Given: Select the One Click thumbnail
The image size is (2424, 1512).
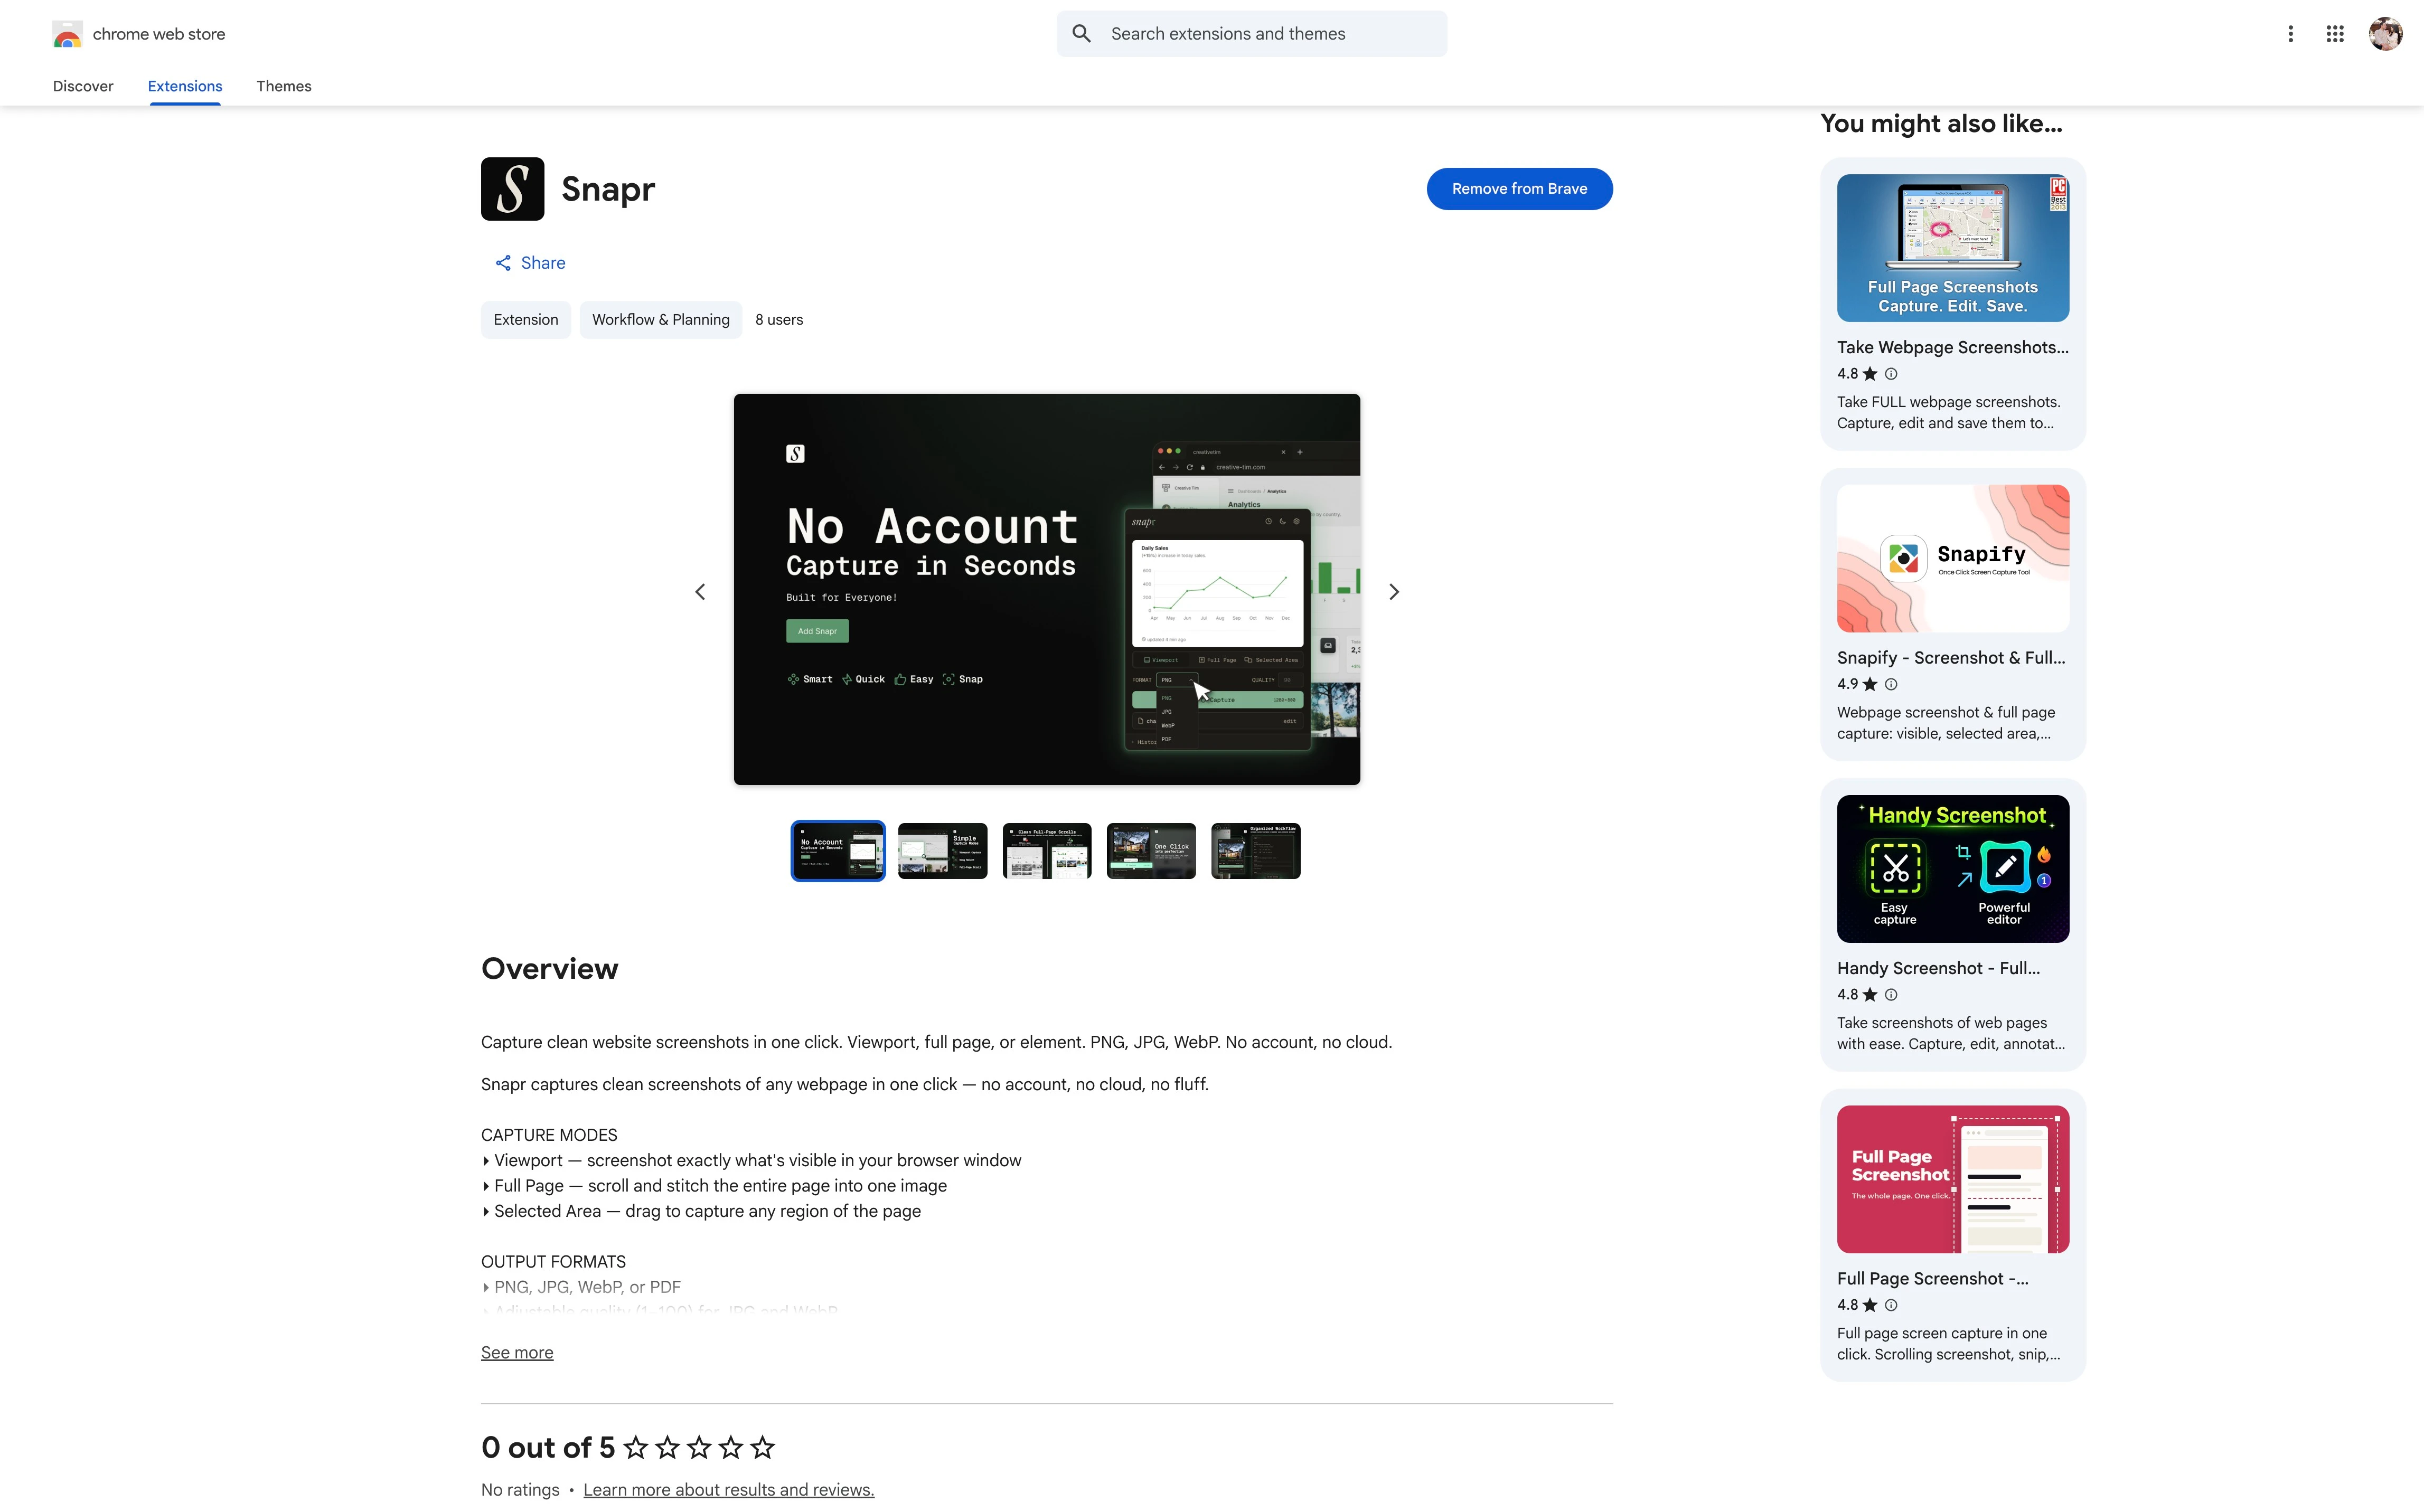Looking at the screenshot, I should [1151, 851].
